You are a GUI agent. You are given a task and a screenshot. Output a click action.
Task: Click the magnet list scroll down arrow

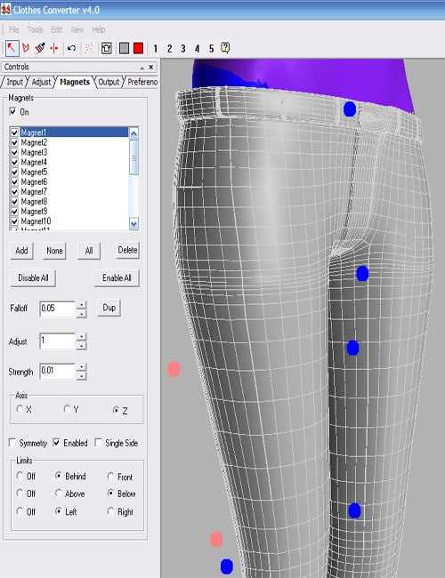point(133,224)
